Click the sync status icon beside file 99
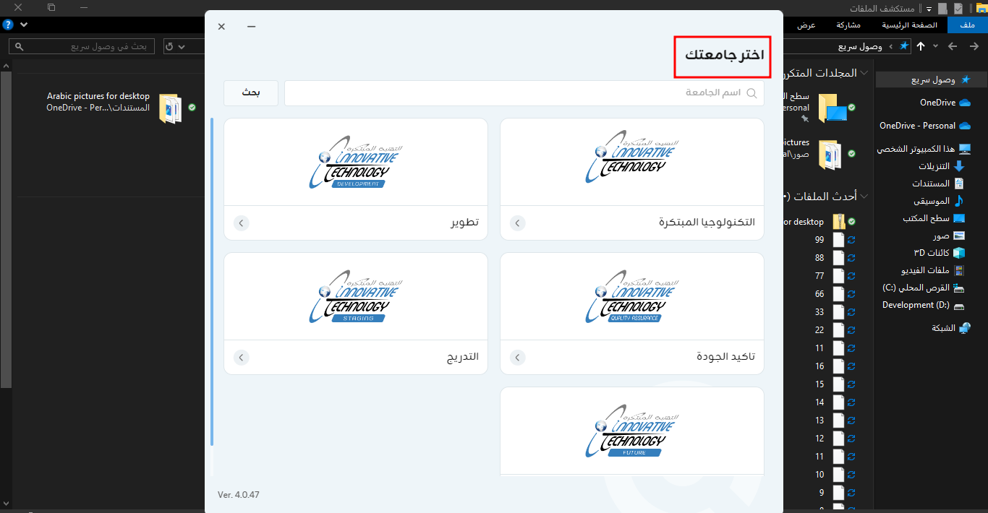988x513 pixels. [x=851, y=239]
